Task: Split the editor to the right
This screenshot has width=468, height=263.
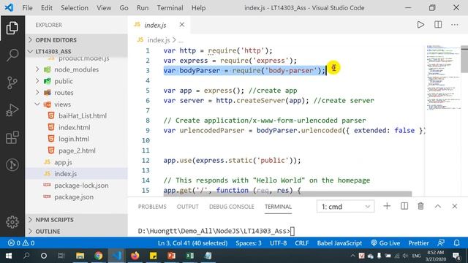Action: (438, 25)
